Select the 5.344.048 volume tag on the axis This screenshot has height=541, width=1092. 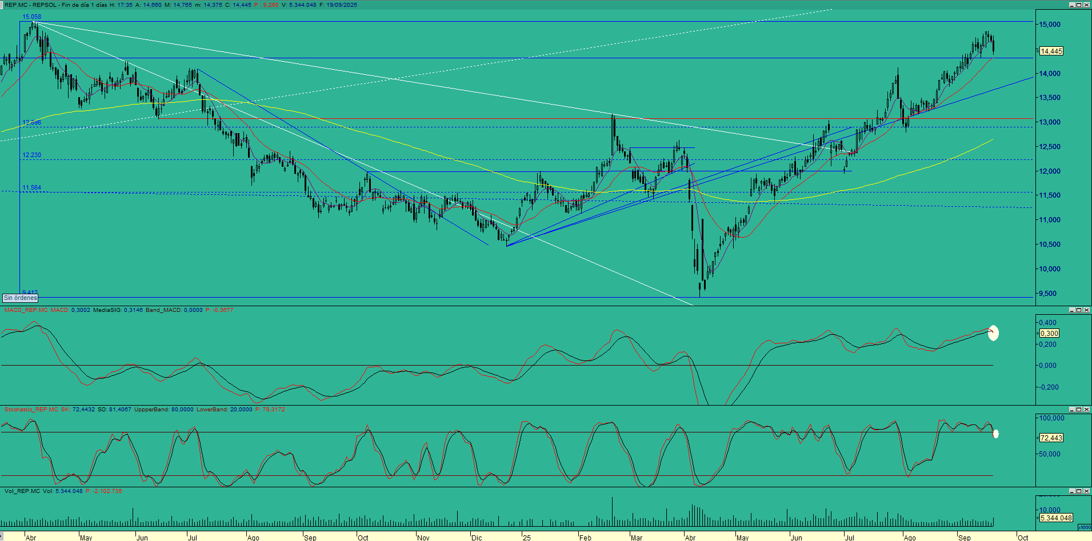[1056, 518]
